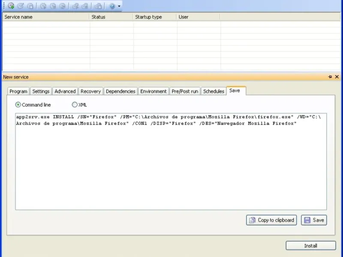The image size is (343, 257).
Task: Open the Pre/Post run tab
Action: pyautogui.click(x=185, y=91)
